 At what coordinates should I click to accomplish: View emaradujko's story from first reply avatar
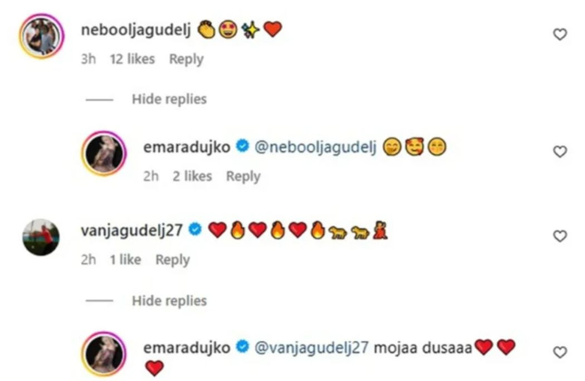coord(104,153)
